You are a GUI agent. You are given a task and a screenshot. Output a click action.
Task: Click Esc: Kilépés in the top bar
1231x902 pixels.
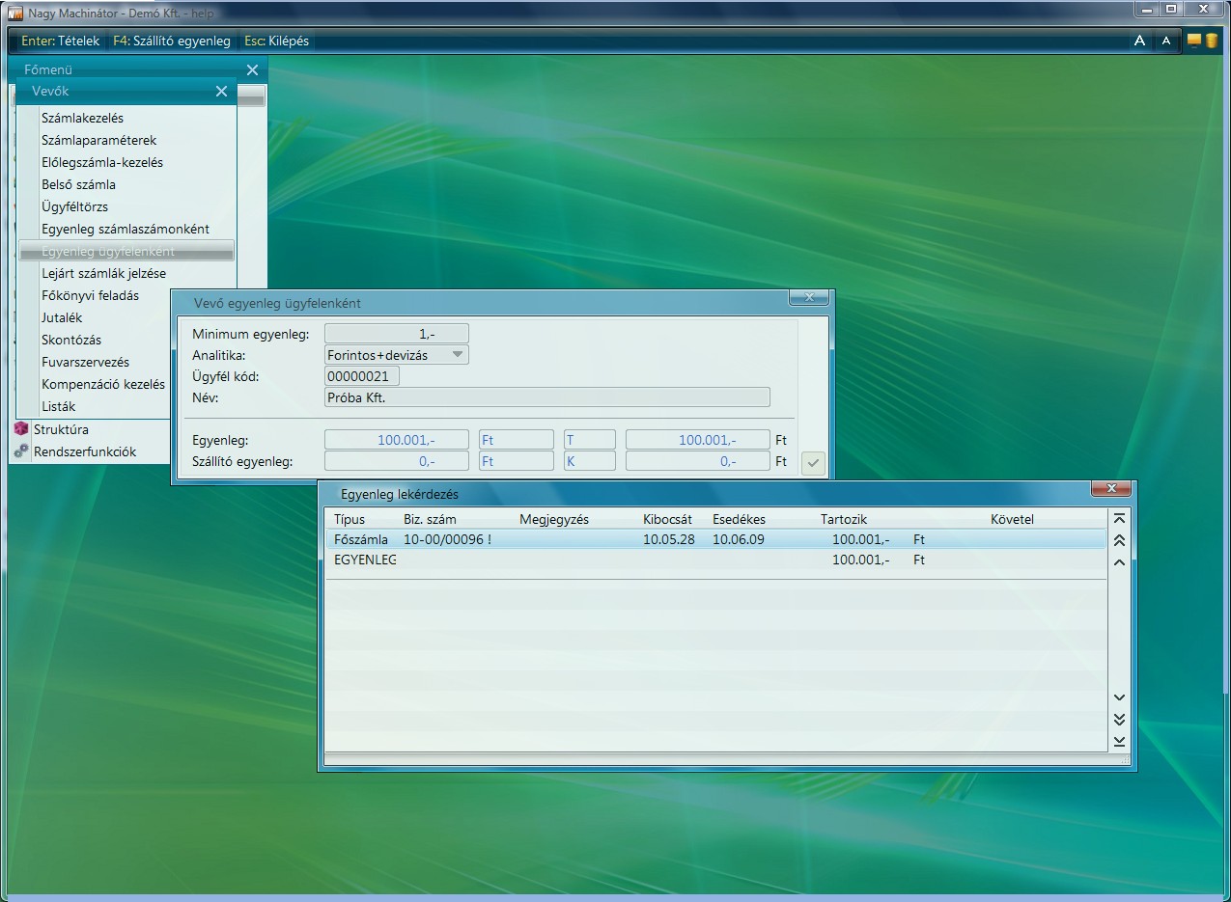pos(276,41)
